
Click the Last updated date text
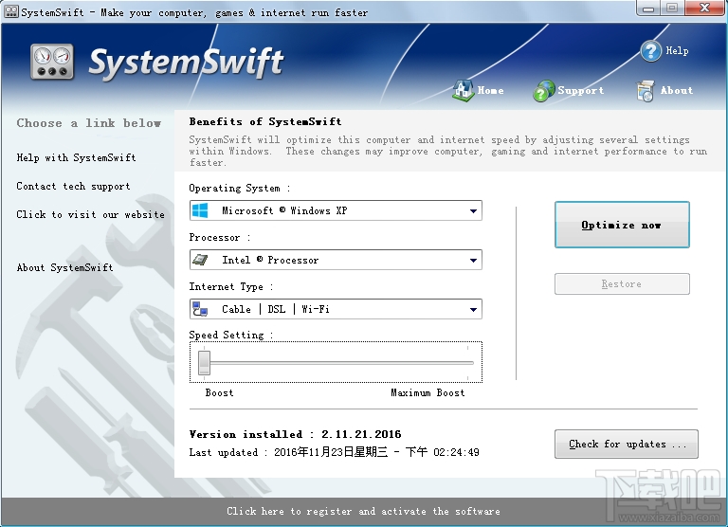334,452
